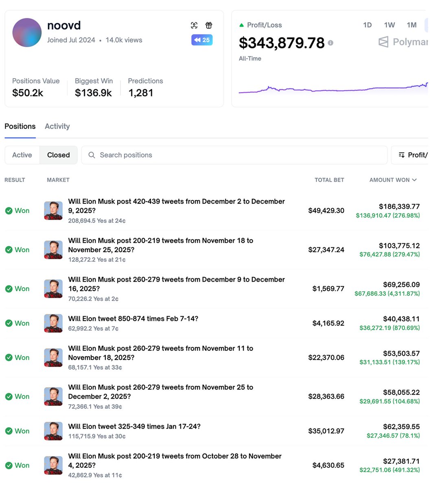Click the $27,381.71 amount won value

tap(401, 461)
